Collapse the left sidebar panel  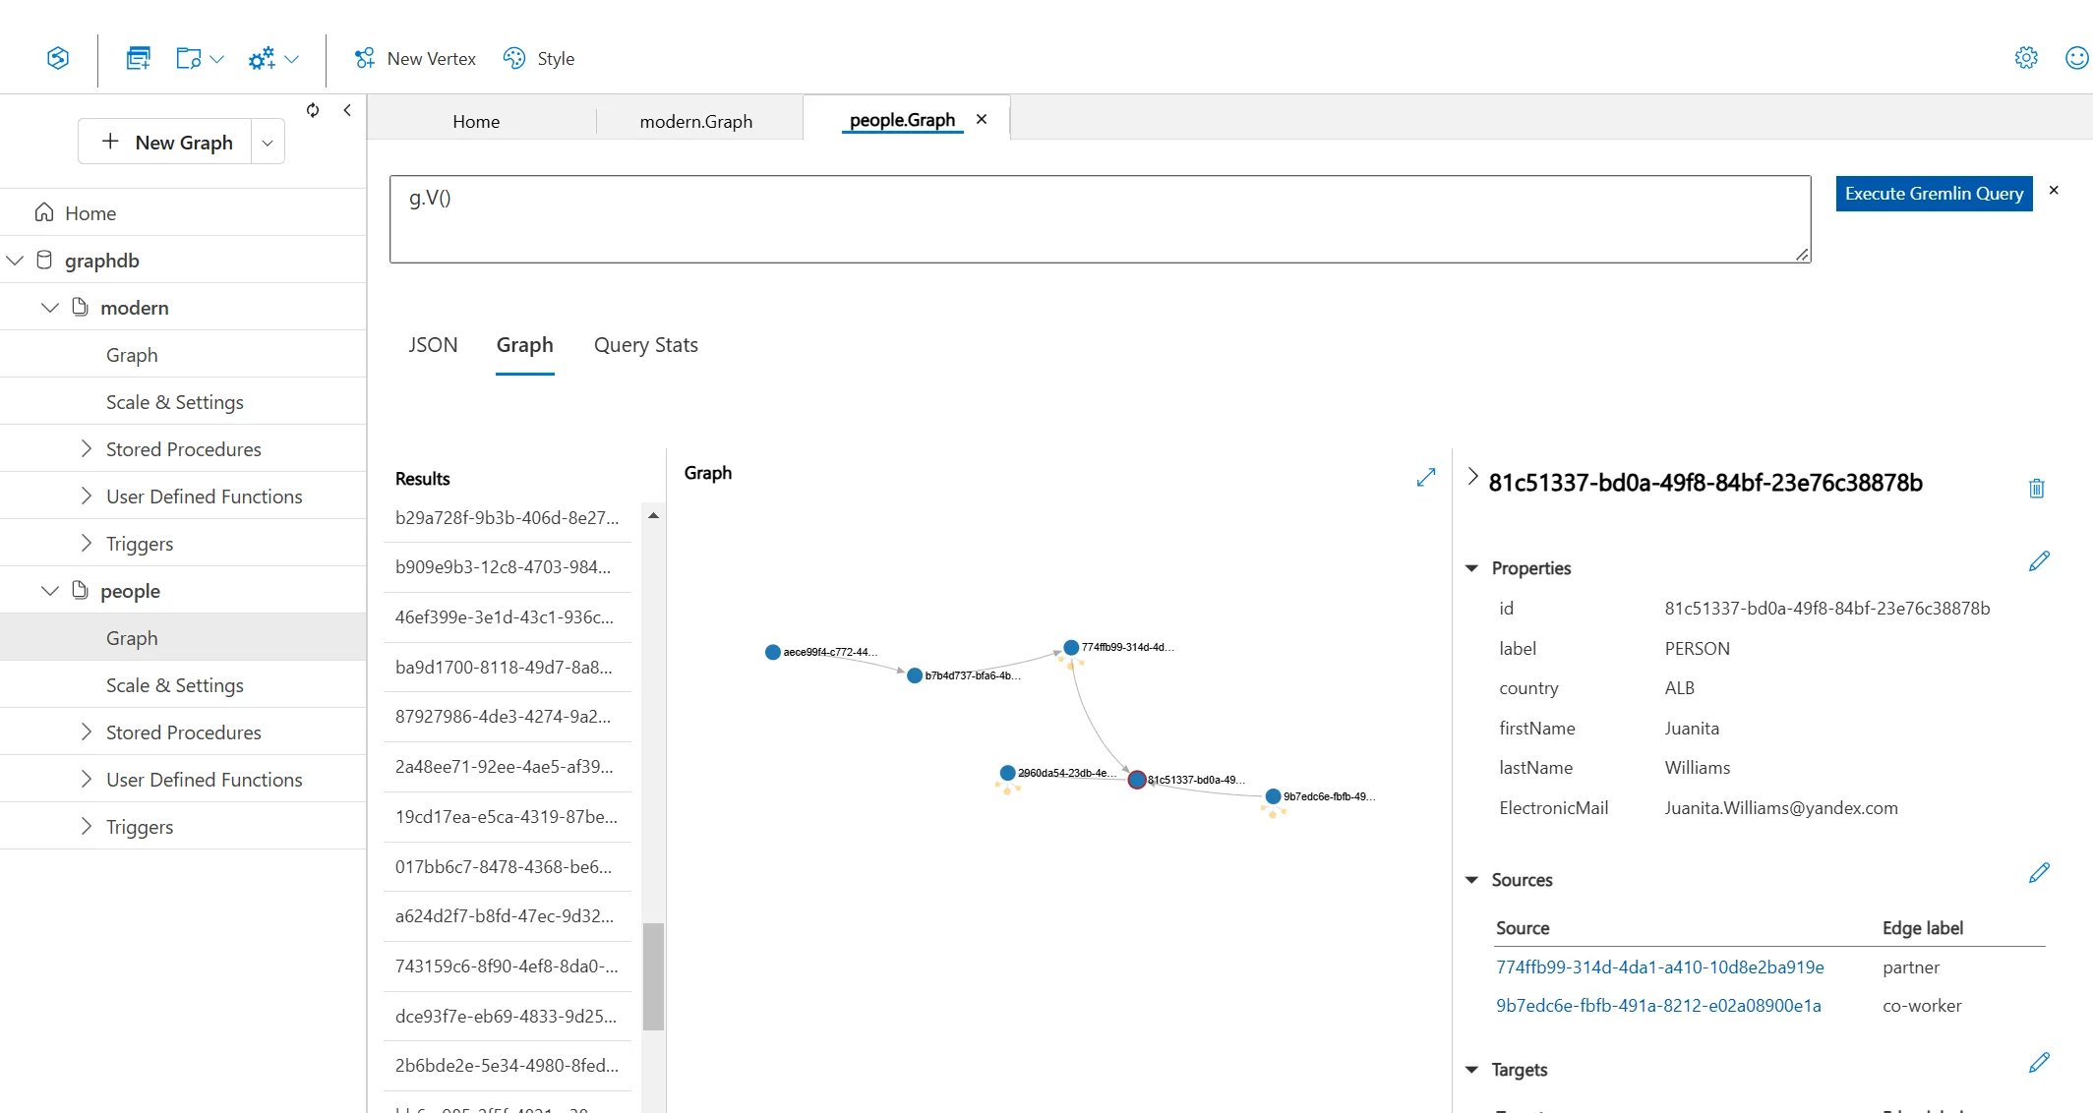pos(347,110)
